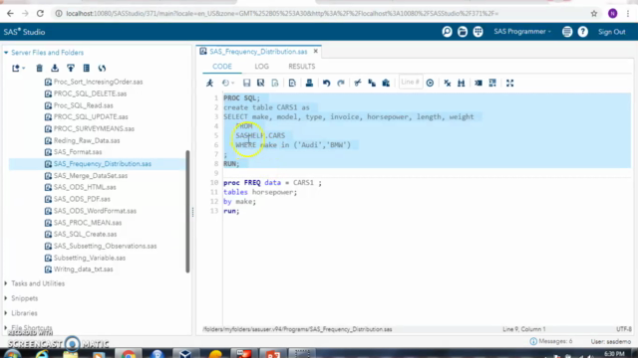
Task: Open Find and Replace binoculars icon
Action: pos(461,83)
